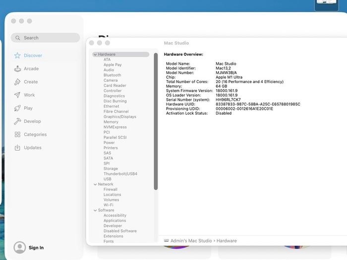The height and width of the screenshot is (260, 347).
Task: Select Power in the Hardware list
Action: click(109, 143)
